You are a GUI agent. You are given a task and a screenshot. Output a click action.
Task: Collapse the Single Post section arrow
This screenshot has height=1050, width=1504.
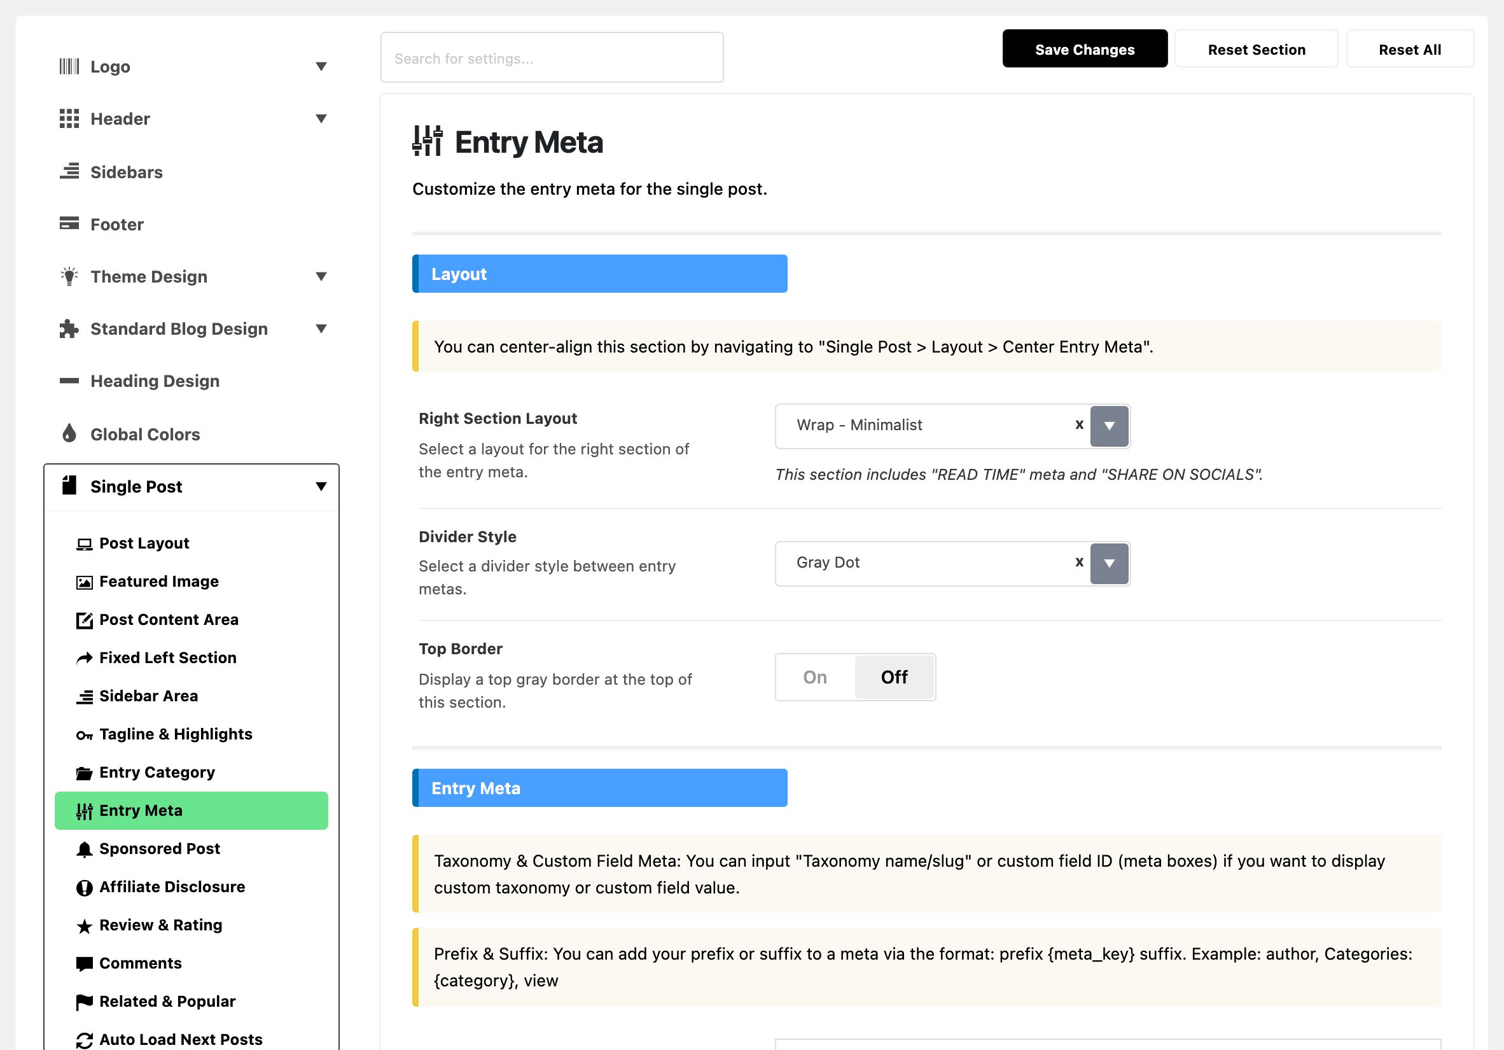coord(321,486)
